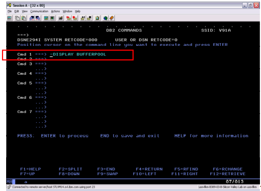Screen dimensions: 261x191
Task: Open the Color mapping toolbar icon
Action: [x=52, y=18]
